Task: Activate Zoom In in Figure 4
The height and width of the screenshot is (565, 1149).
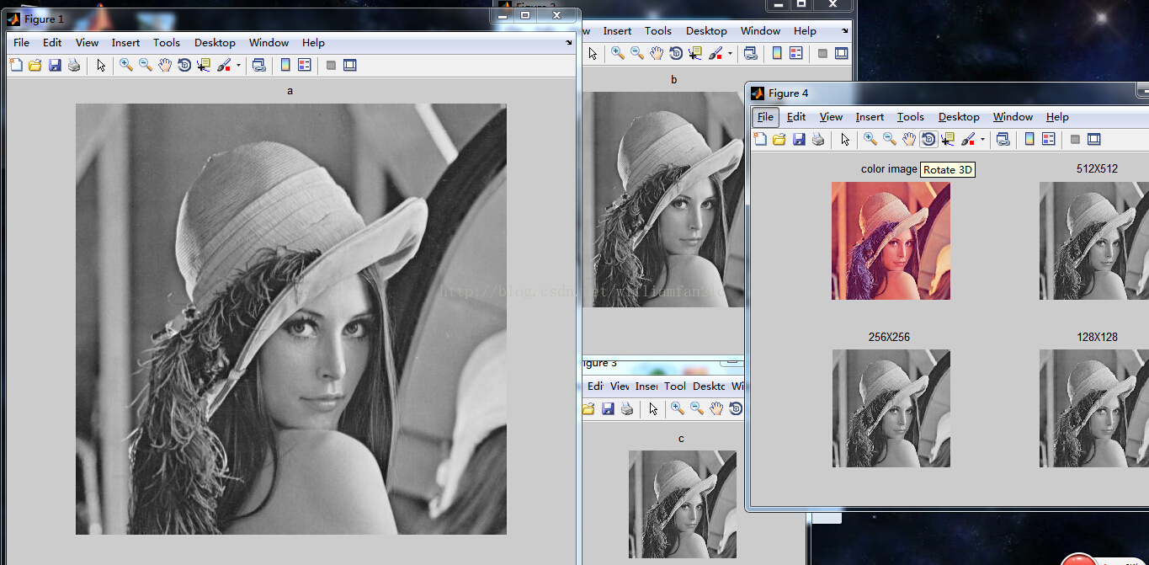Action: point(870,139)
